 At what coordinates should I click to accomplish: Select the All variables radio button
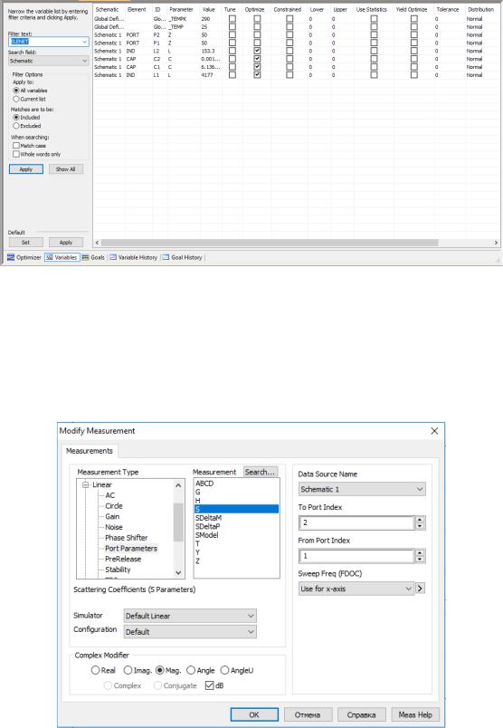coord(16,91)
